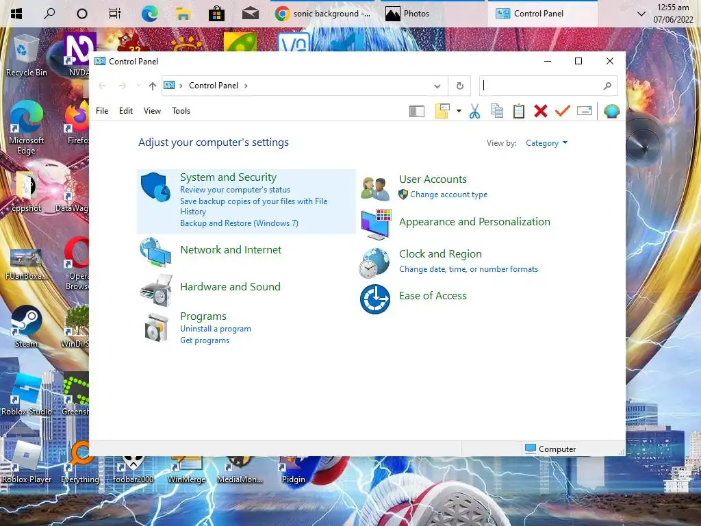The height and width of the screenshot is (526, 701).
Task: Open the Hardware and Sound printer icon
Action: click(x=156, y=290)
